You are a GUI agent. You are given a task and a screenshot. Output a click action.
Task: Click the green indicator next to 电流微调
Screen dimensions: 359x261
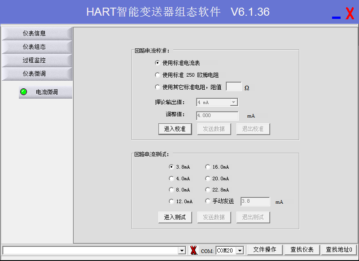tap(24, 92)
